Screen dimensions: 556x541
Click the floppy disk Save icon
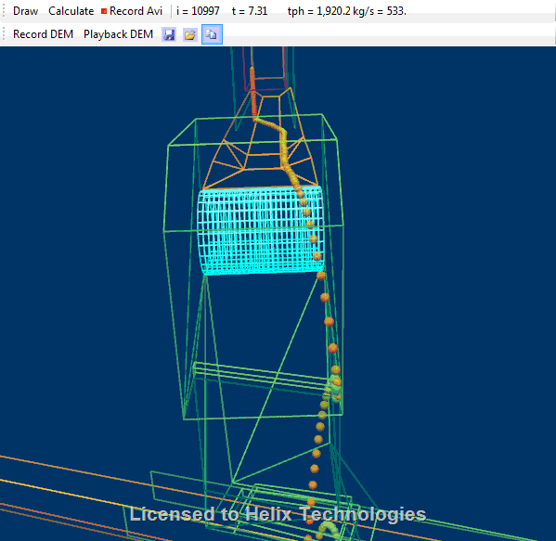coord(169,34)
